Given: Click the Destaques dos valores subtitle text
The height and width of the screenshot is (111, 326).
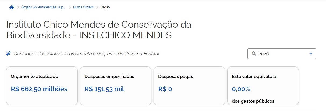Looking at the screenshot, I should tap(86, 54).
